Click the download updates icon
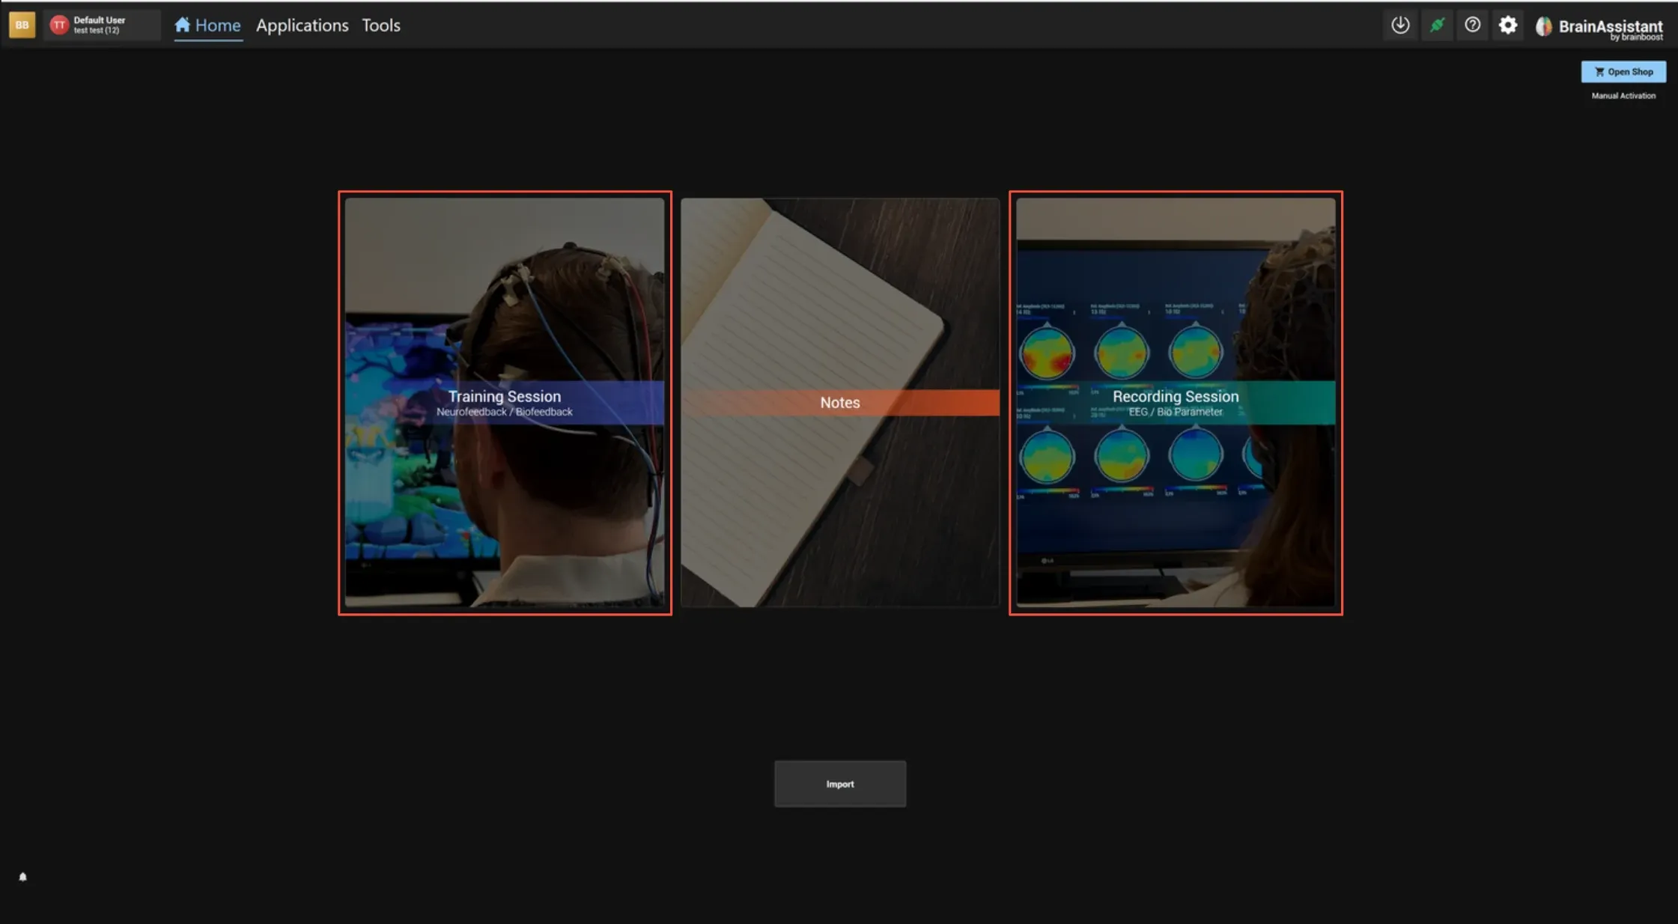This screenshot has height=924, width=1678. point(1400,25)
